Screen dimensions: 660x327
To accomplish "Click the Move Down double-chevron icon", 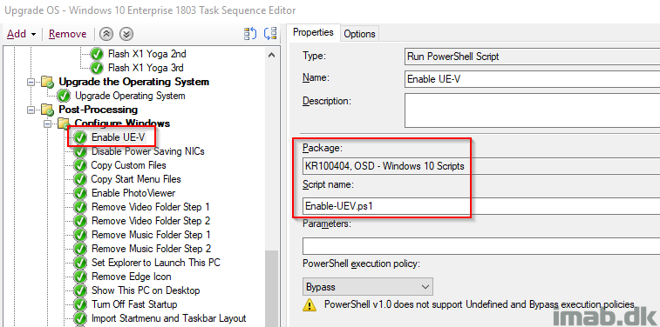I will click(126, 34).
